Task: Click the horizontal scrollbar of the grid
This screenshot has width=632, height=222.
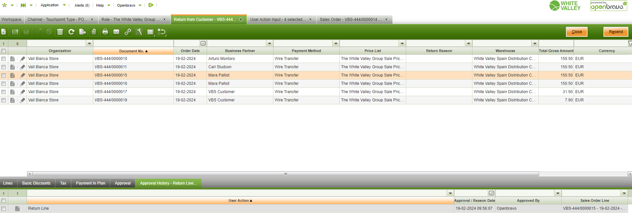Action: click(285, 174)
